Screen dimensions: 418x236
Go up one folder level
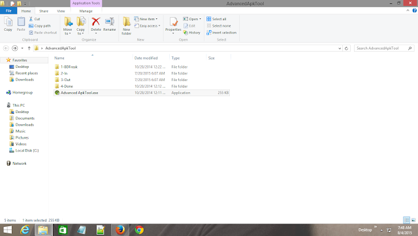(x=29, y=48)
